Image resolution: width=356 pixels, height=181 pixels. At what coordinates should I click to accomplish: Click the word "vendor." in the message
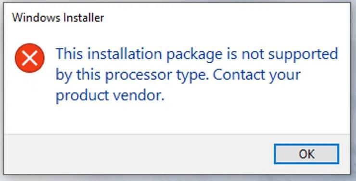tap(139, 95)
